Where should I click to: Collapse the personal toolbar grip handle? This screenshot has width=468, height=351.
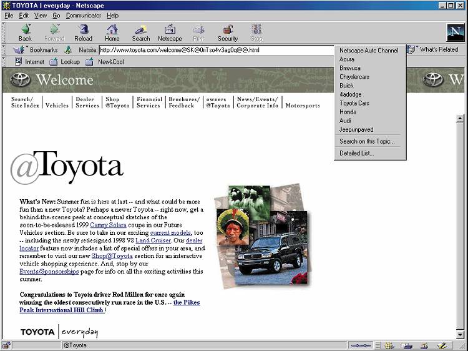point(3,62)
